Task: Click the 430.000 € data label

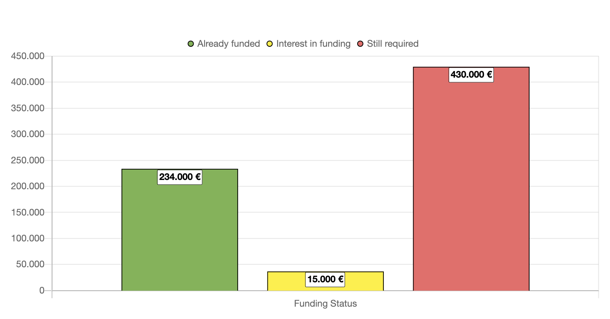Action: click(x=471, y=75)
